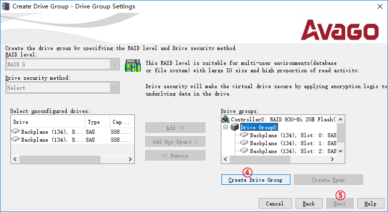Go to the previous step with Back

tap(308, 204)
